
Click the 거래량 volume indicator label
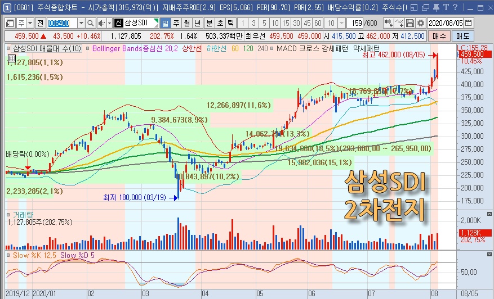click(23, 215)
